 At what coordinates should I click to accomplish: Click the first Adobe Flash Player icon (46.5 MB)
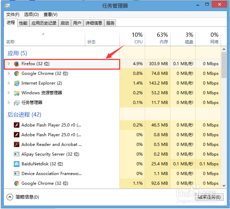[17, 125]
